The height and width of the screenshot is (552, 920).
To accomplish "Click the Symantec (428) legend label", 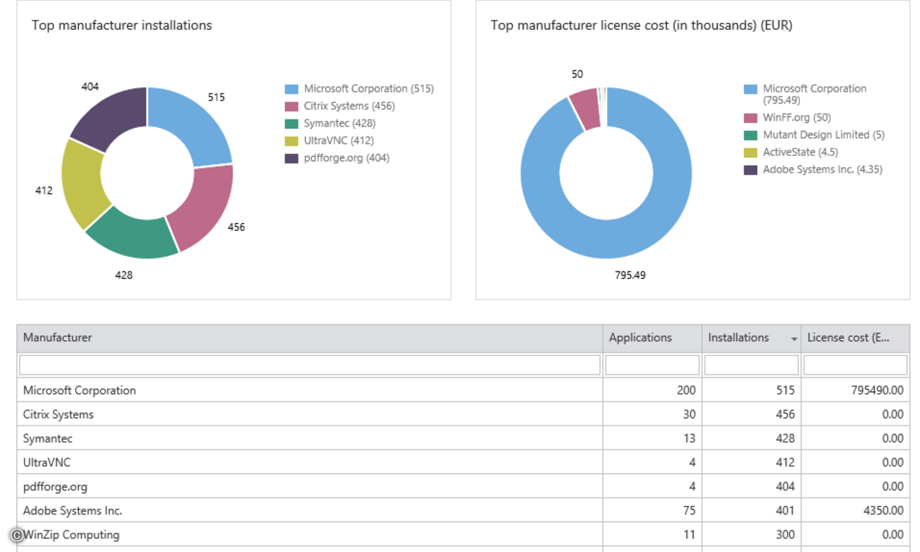I will click(x=340, y=123).
